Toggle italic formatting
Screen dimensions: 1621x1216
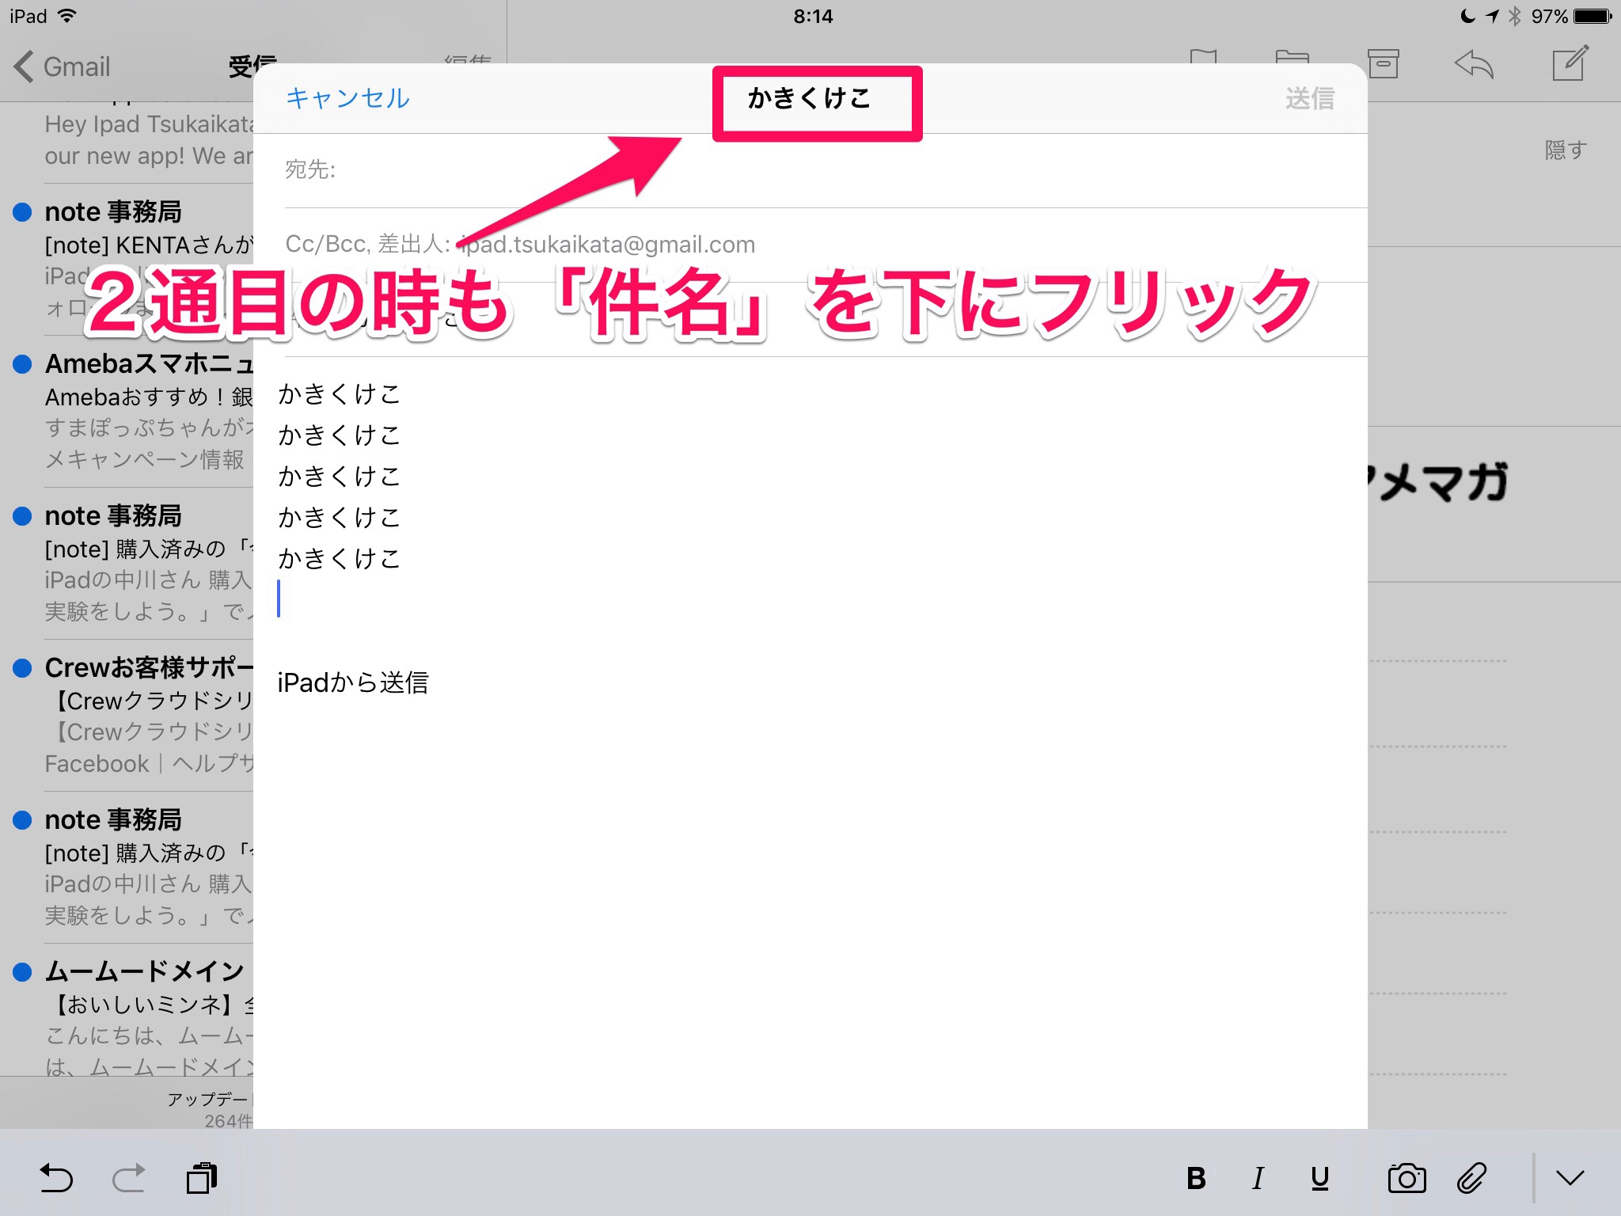tap(1258, 1179)
